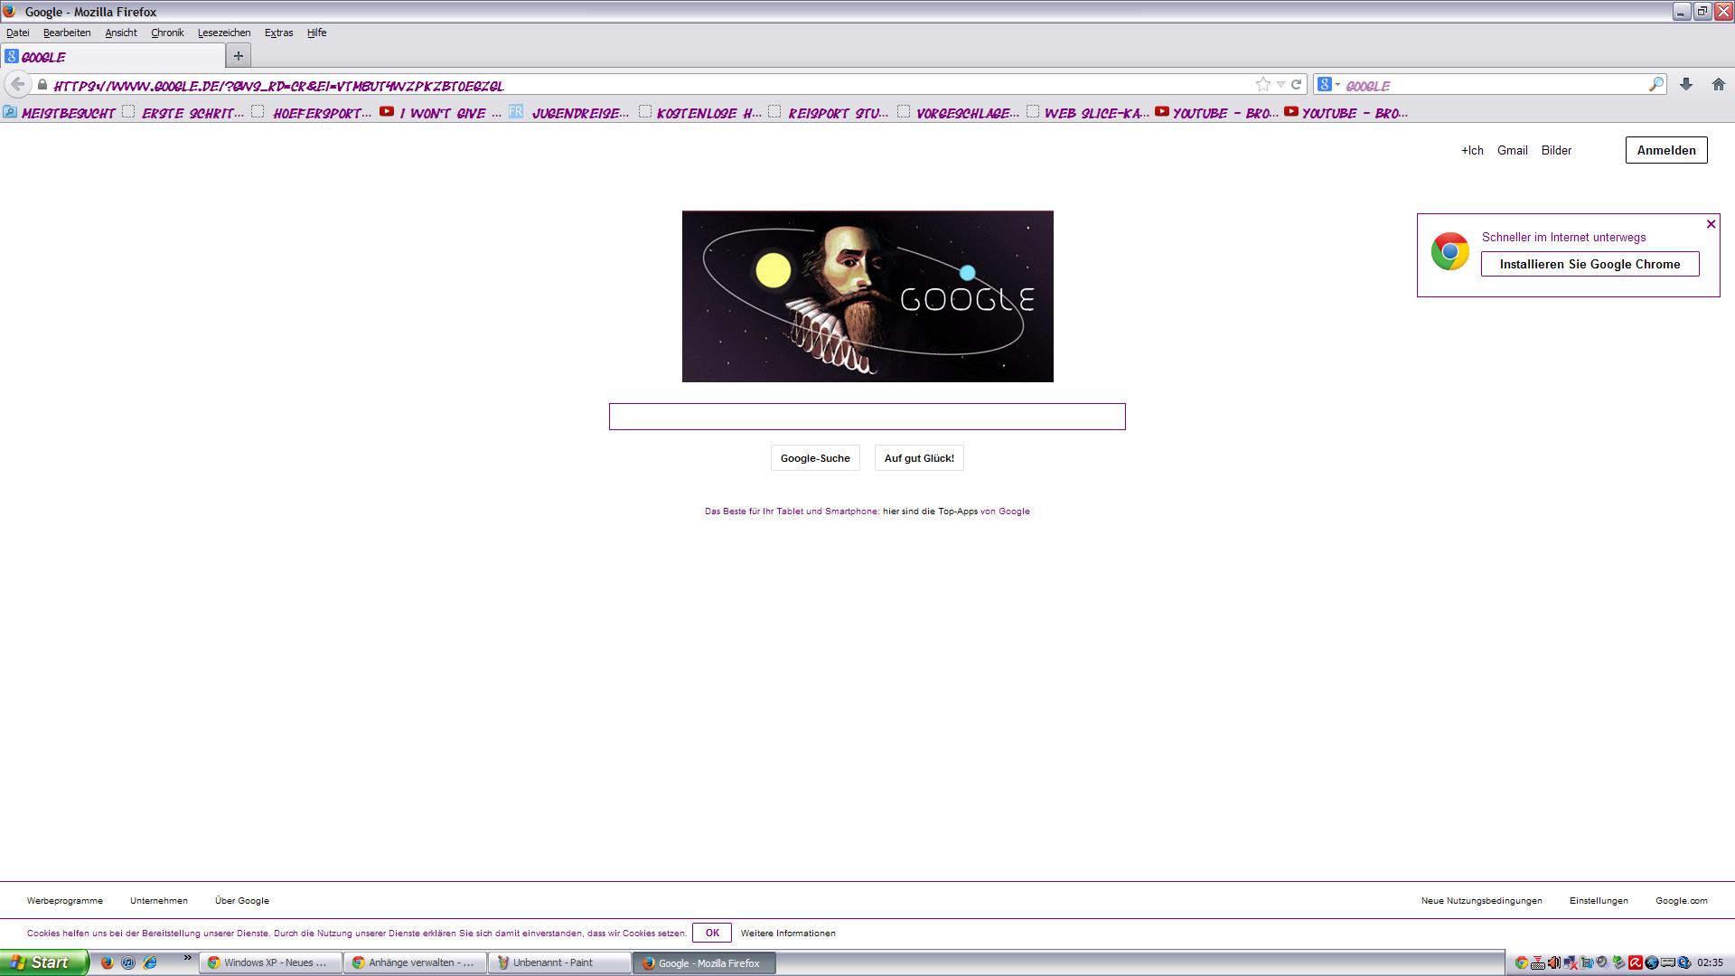The height and width of the screenshot is (976, 1735).
Task: Go to the home page icon
Action: coord(1718,84)
